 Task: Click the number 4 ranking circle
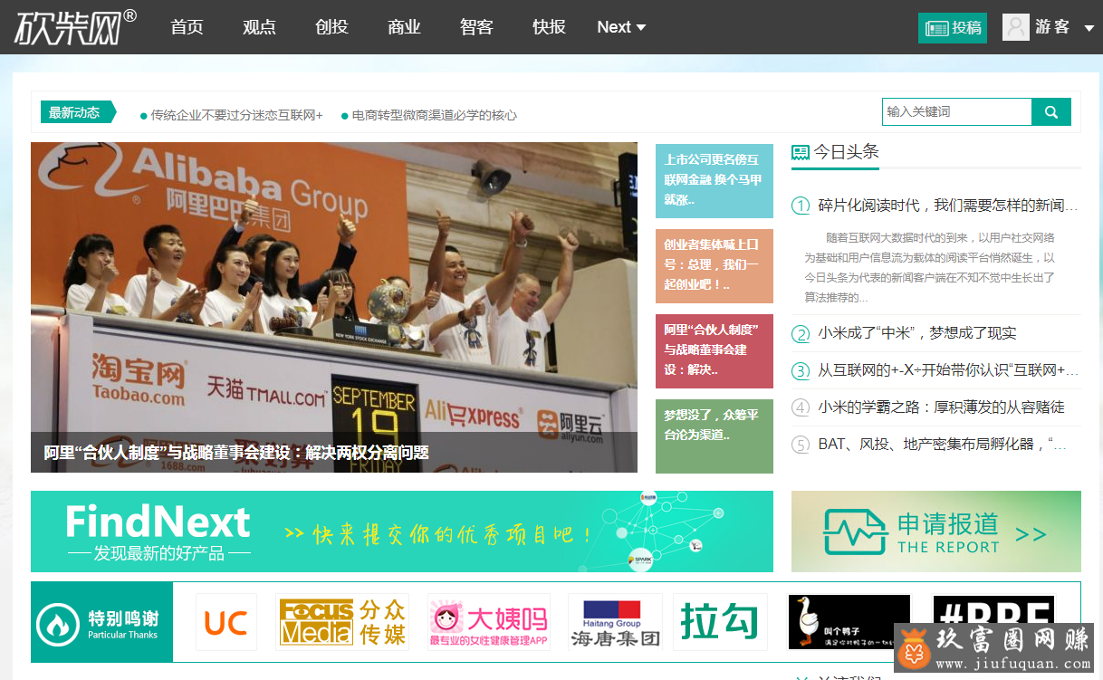(x=801, y=407)
